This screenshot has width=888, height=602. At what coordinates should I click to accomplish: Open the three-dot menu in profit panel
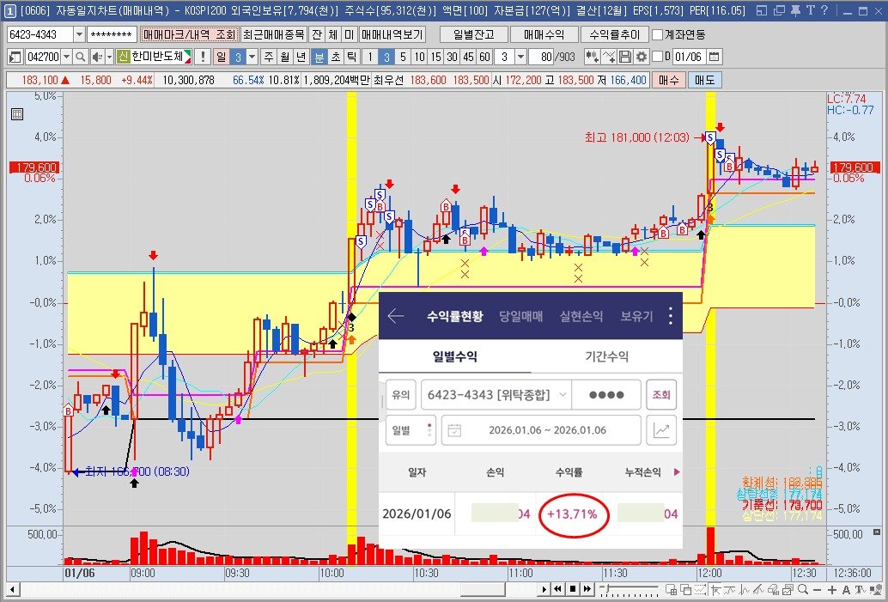tap(671, 316)
